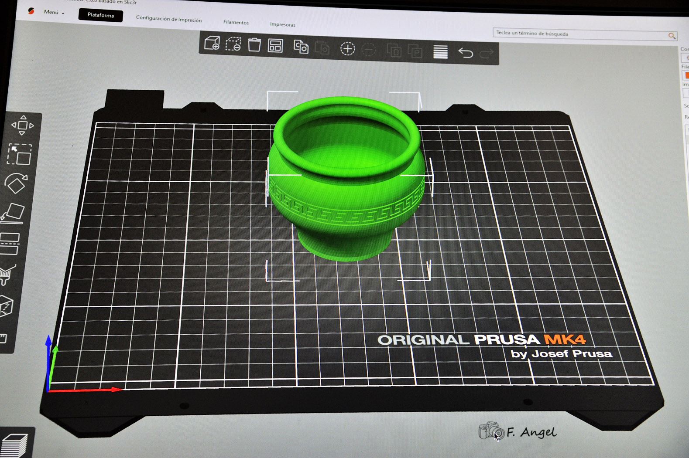Screen dimensions: 689x458
Task: Add a model with the cube-plus icon
Action: pos(212,43)
